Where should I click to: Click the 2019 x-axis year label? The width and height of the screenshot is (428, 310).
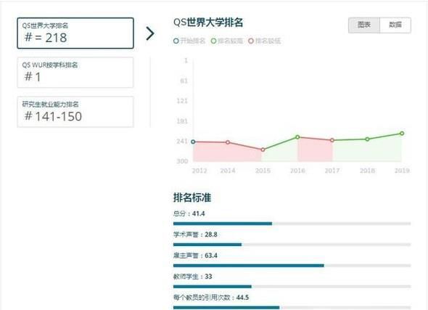(x=402, y=171)
